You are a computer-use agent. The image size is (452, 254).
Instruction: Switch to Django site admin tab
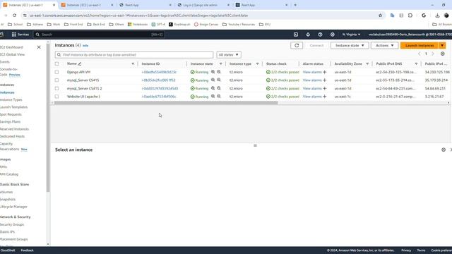tap(203, 5)
